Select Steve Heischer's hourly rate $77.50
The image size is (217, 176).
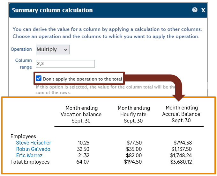(135, 143)
